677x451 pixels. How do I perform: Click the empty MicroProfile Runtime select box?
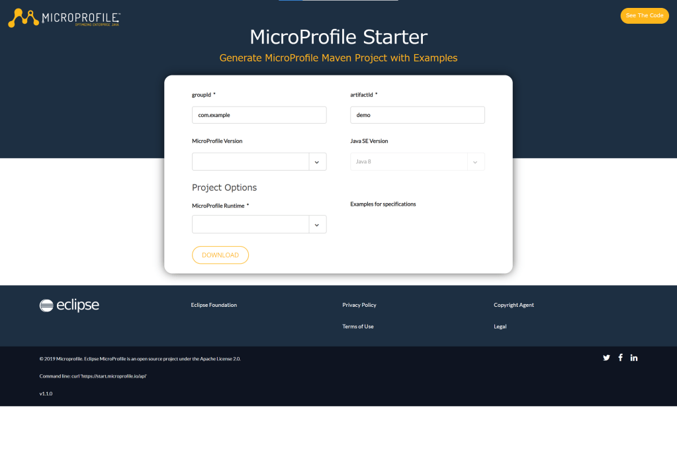(250, 225)
